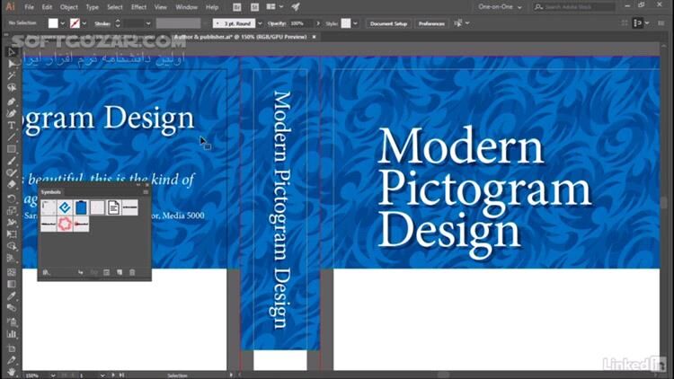This screenshot has height=379, width=674.
Task: Select the red starburst symbol thumbnail
Action: (x=65, y=225)
